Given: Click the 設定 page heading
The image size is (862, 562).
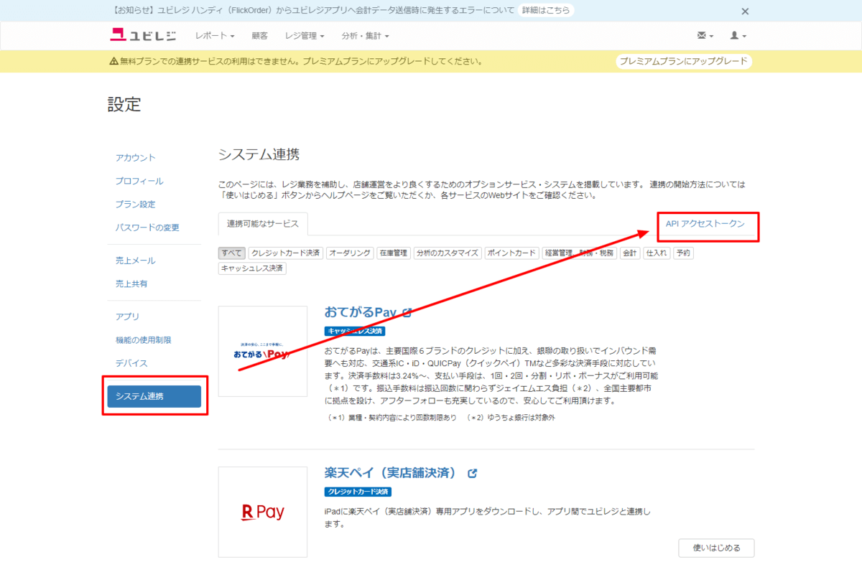Looking at the screenshot, I should pyautogui.click(x=124, y=104).
